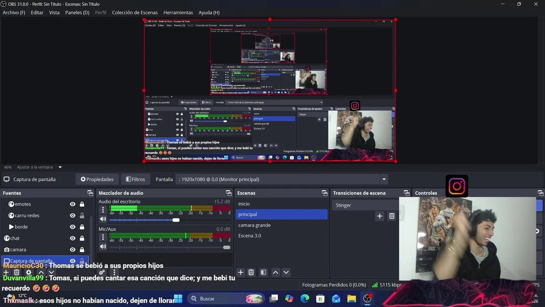Click the Mic/Aux volume slider
Viewport: 545px width, 307px height.
[x=170, y=247]
